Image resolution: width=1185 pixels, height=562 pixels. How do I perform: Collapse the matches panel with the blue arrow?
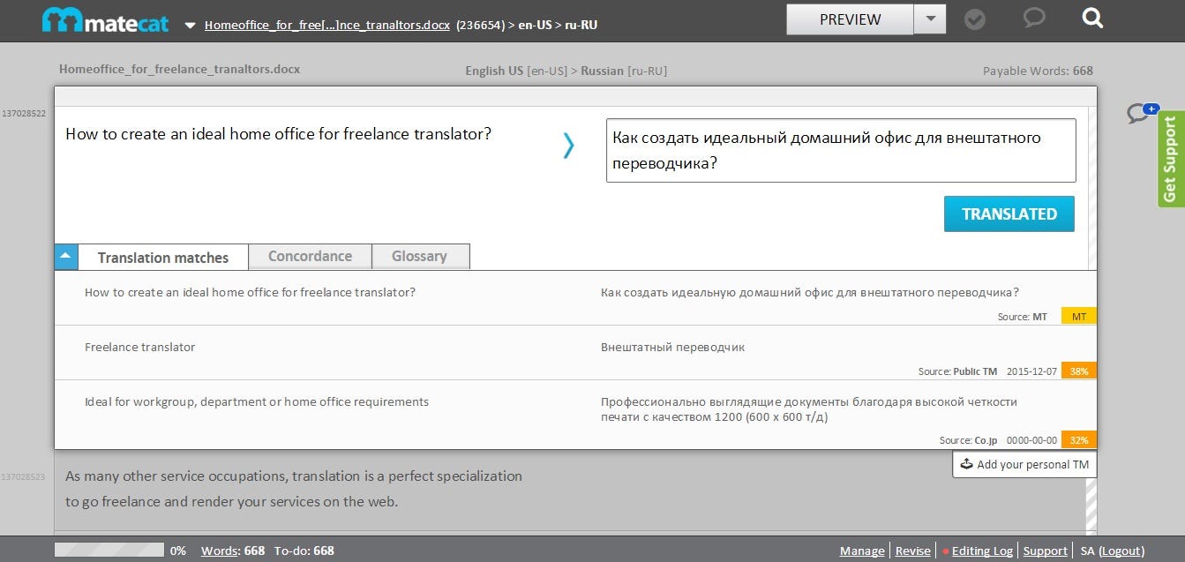click(65, 256)
